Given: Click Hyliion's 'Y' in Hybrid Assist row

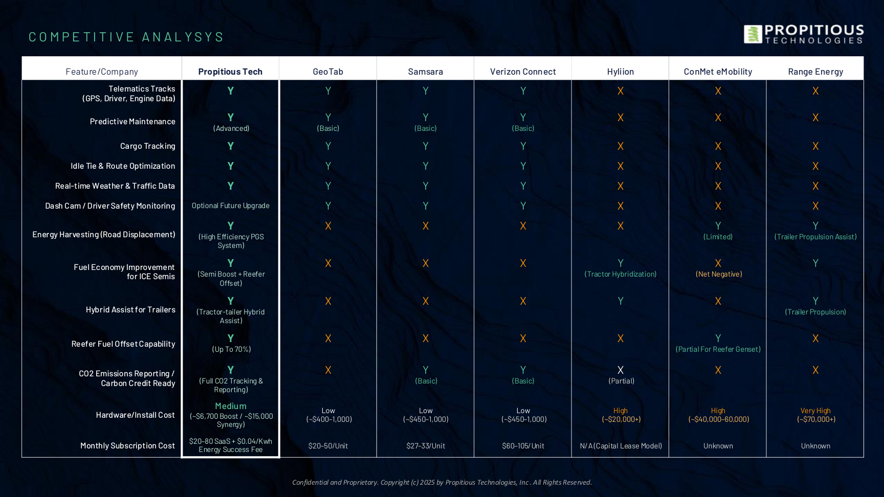Looking at the screenshot, I should (x=621, y=301).
